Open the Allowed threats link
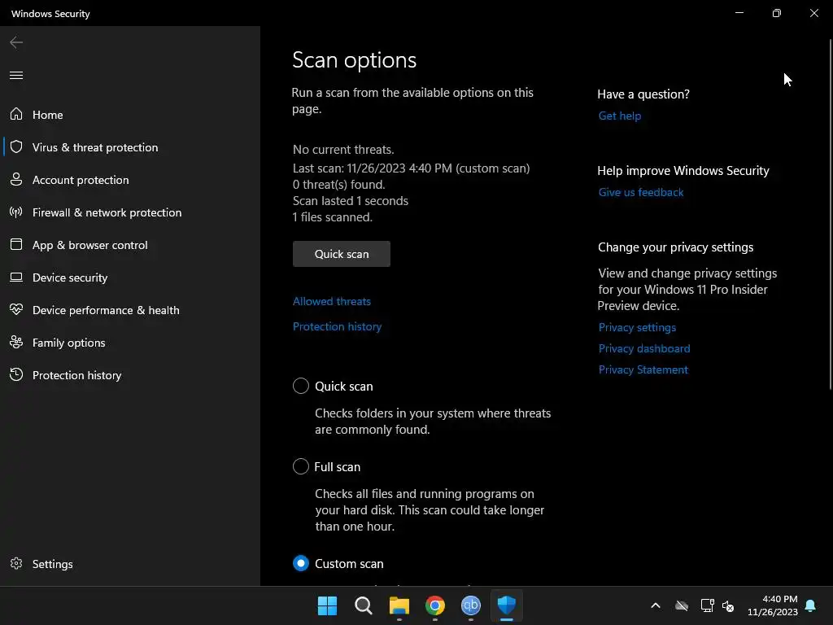Screen dimensions: 833x625 click(x=332, y=301)
